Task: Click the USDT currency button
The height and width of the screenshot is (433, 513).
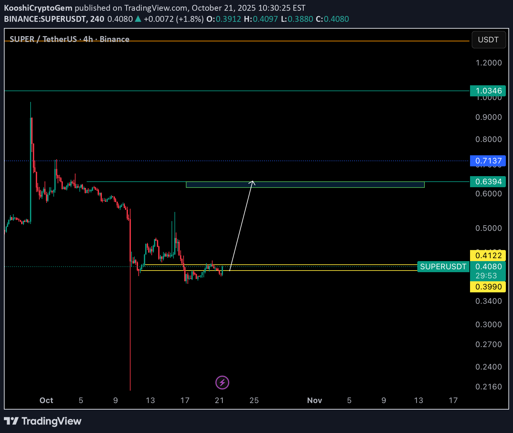Action: click(489, 40)
